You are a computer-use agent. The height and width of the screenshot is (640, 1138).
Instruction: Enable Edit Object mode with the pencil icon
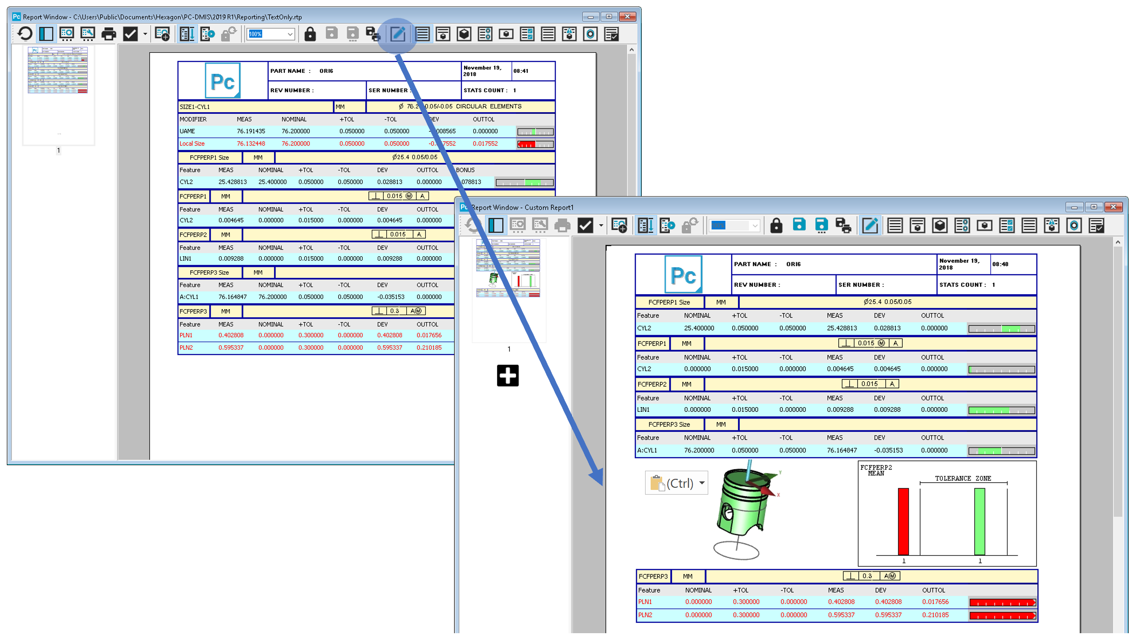398,34
